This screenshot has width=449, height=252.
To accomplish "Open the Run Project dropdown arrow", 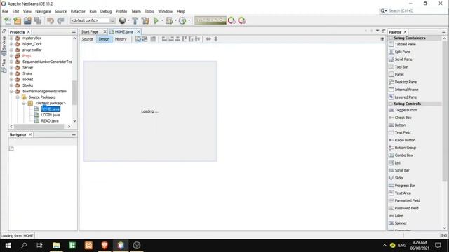I will click(x=162, y=20).
